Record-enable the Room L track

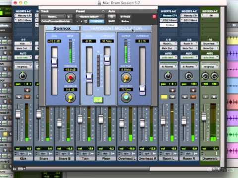tap(173, 90)
